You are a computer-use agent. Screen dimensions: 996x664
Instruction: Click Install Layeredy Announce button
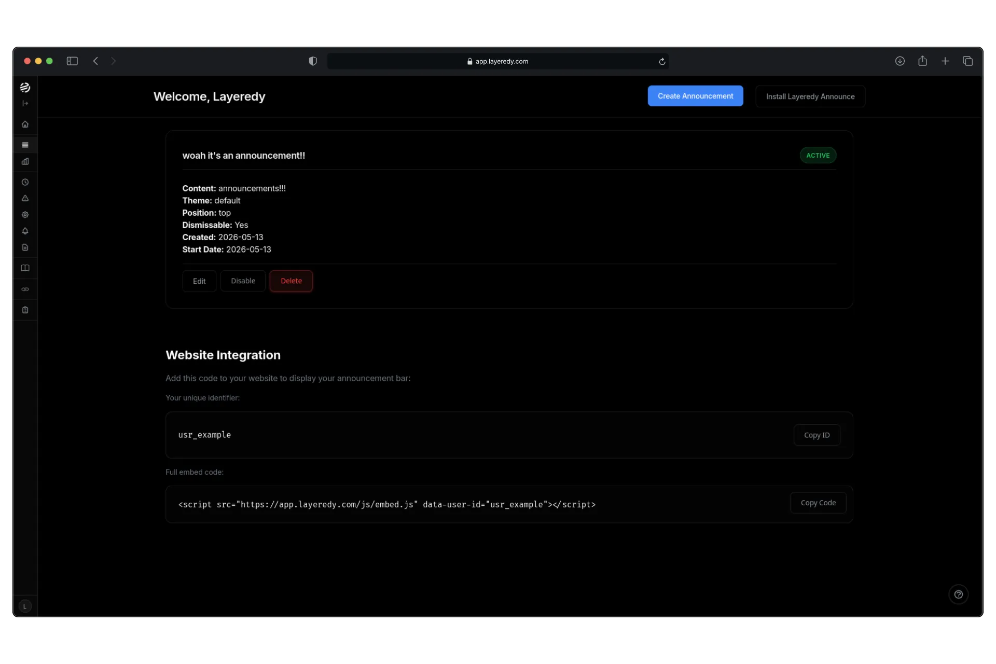click(x=810, y=96)
